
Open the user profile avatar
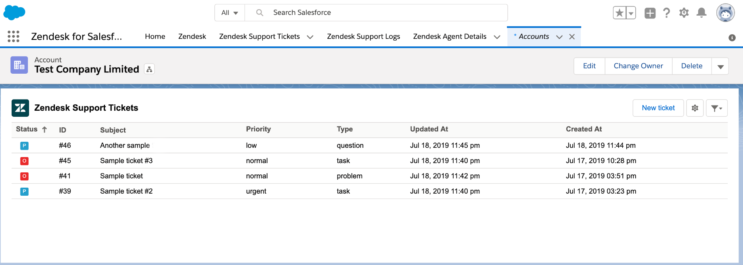click(725, 13)
